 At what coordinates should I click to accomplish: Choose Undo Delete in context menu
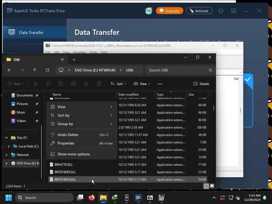click(82, 135)
